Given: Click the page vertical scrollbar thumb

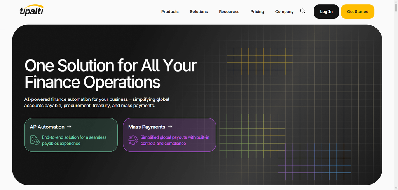Looking at the screenshot, I should click(x=396, y=8).
